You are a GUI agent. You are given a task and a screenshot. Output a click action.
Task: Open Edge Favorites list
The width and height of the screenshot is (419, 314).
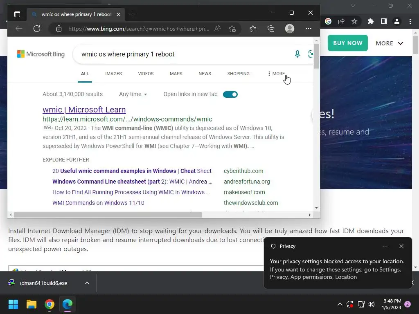tap(253, 29)
